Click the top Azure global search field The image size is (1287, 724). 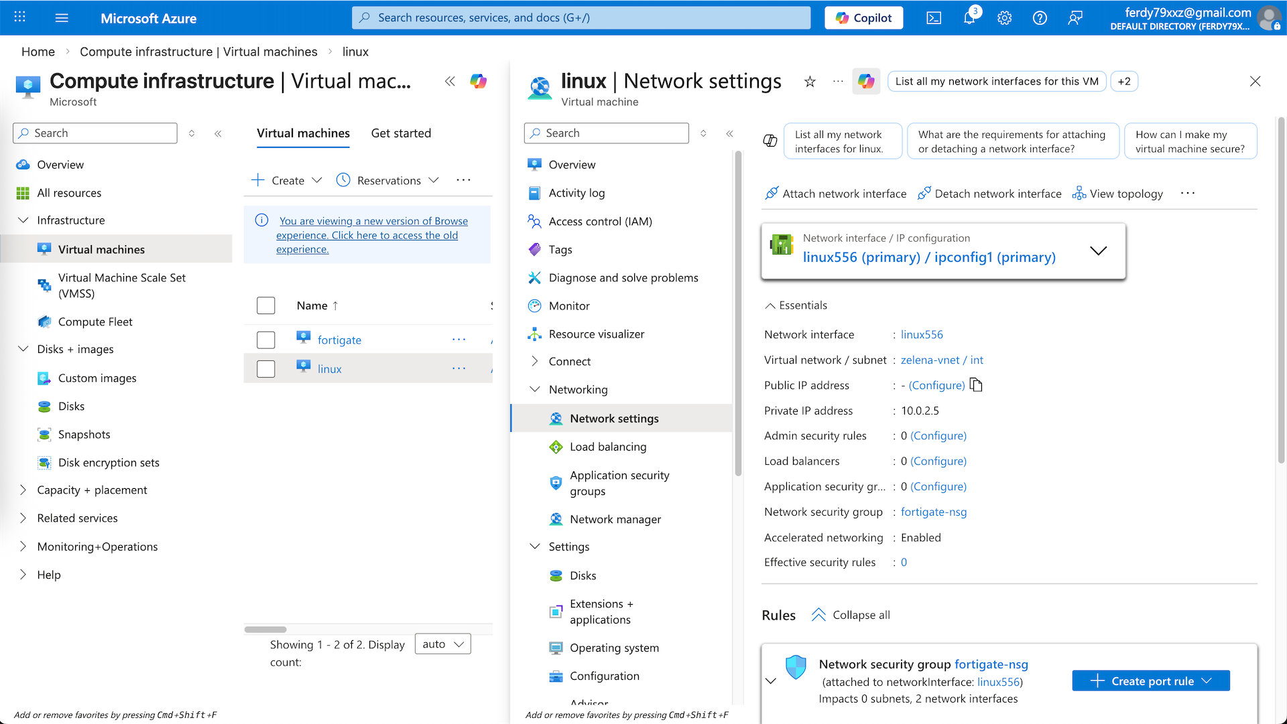point(580,18)
